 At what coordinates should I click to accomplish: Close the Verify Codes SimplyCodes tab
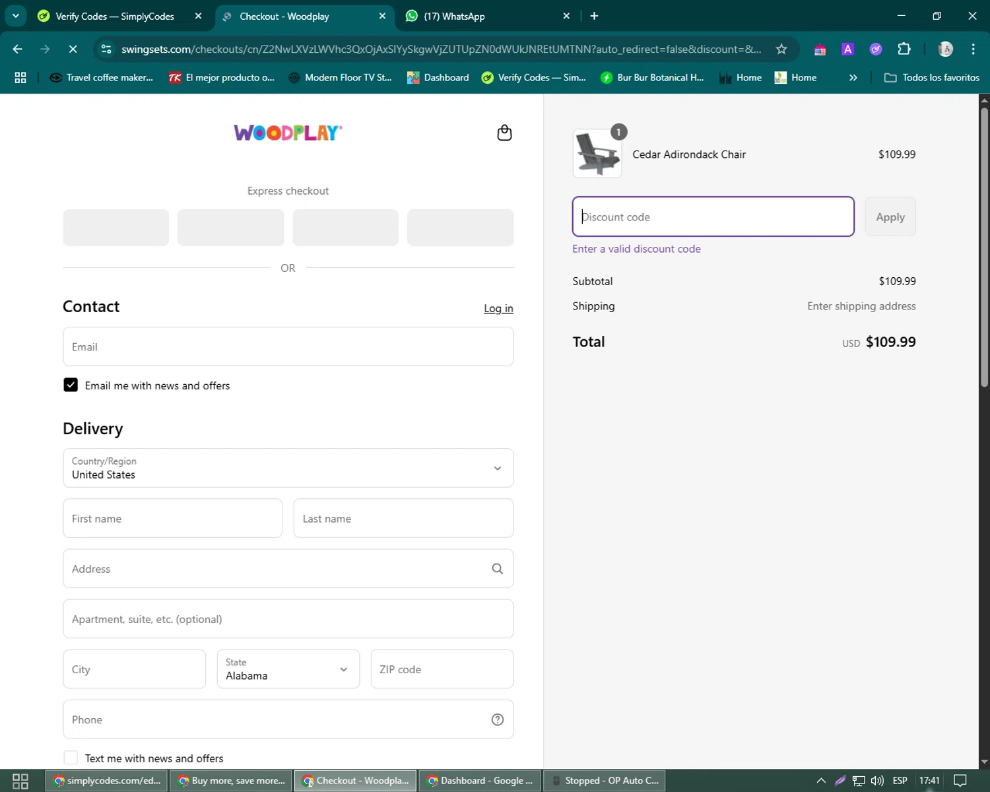198,16
